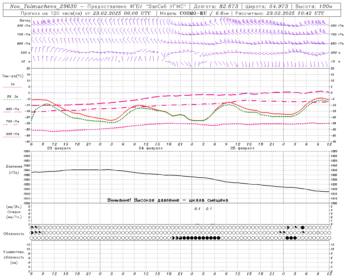Viewport: 345px width, 276px height.
Task: Select the 'ЗапСиб УГМС' provider text
Action: pyautogui.click(x=166, y=6)
